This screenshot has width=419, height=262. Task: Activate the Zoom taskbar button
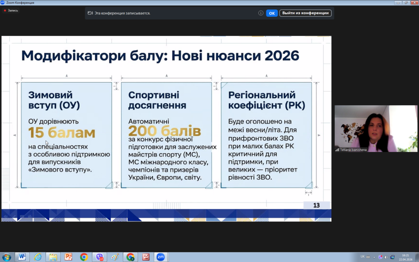[160, 257]
